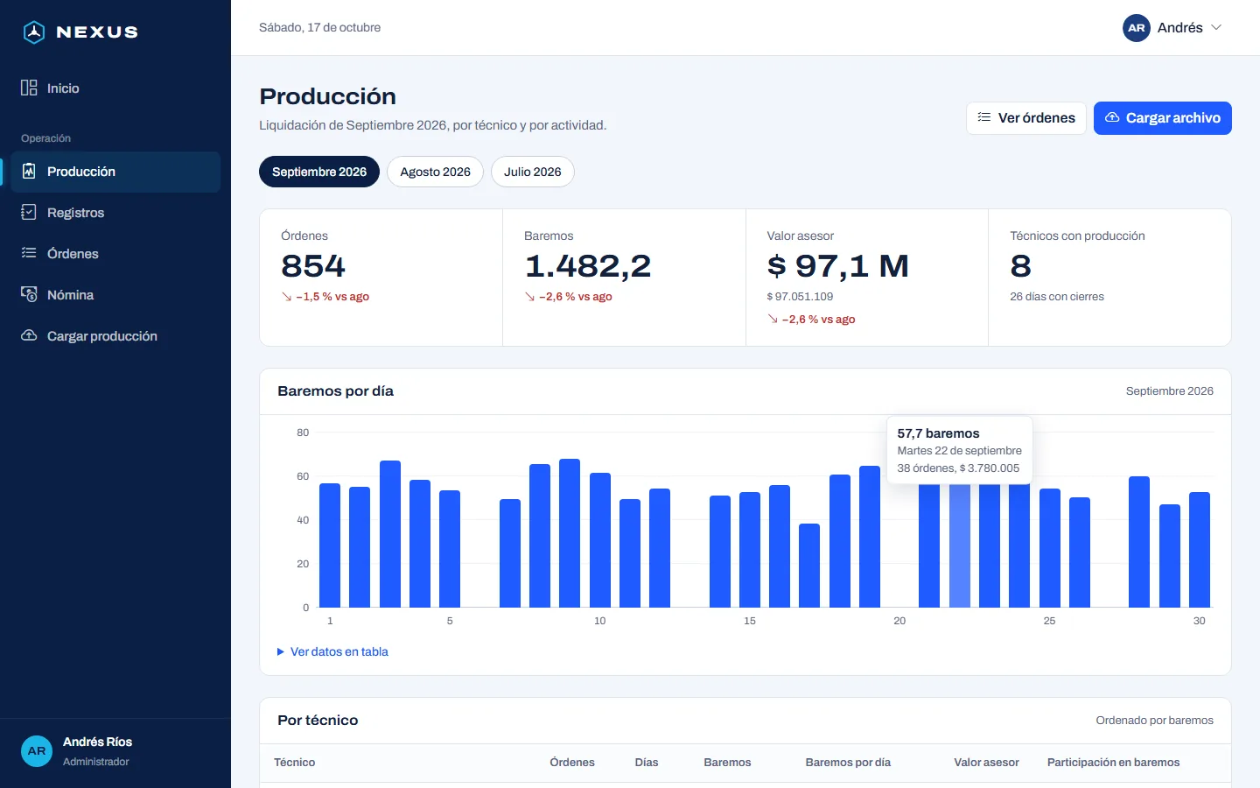
Task: Click the bar for September 1
Action: (x=330, y=545)
